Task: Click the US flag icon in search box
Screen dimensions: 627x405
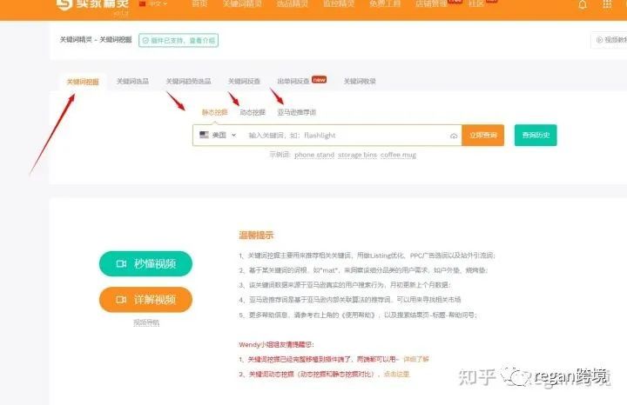Action: coord(204,135)
